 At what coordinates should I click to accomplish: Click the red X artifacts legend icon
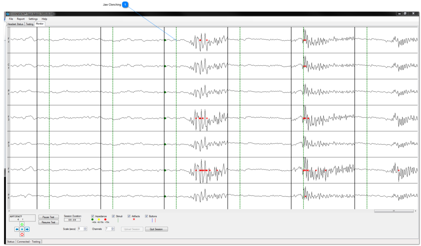(134, 220)
